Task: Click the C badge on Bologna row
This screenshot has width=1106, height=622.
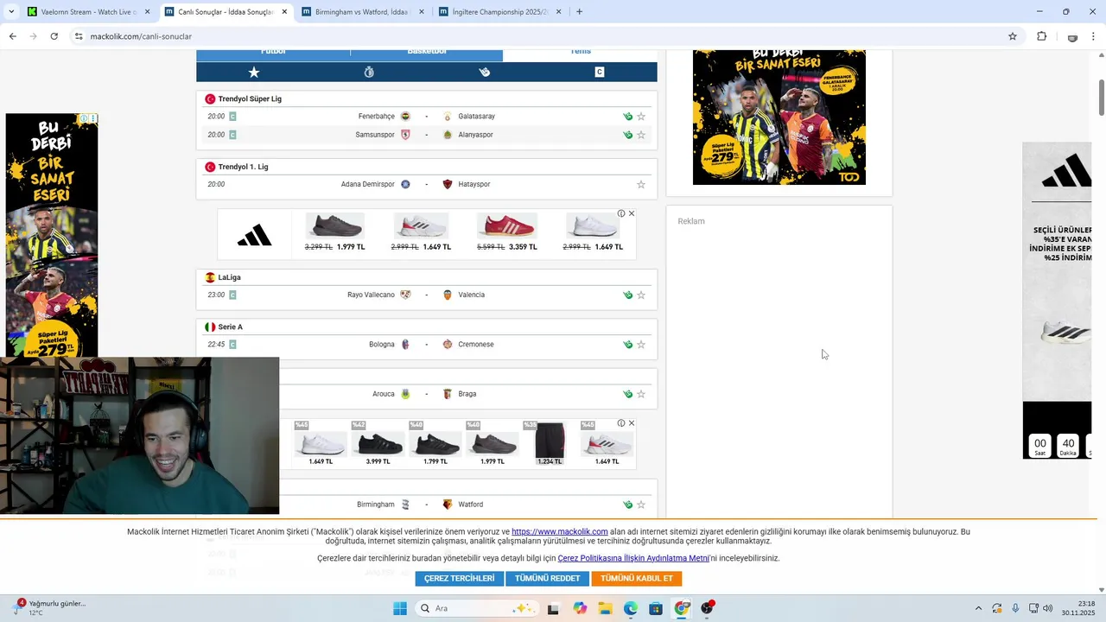Action: (232, 345)
